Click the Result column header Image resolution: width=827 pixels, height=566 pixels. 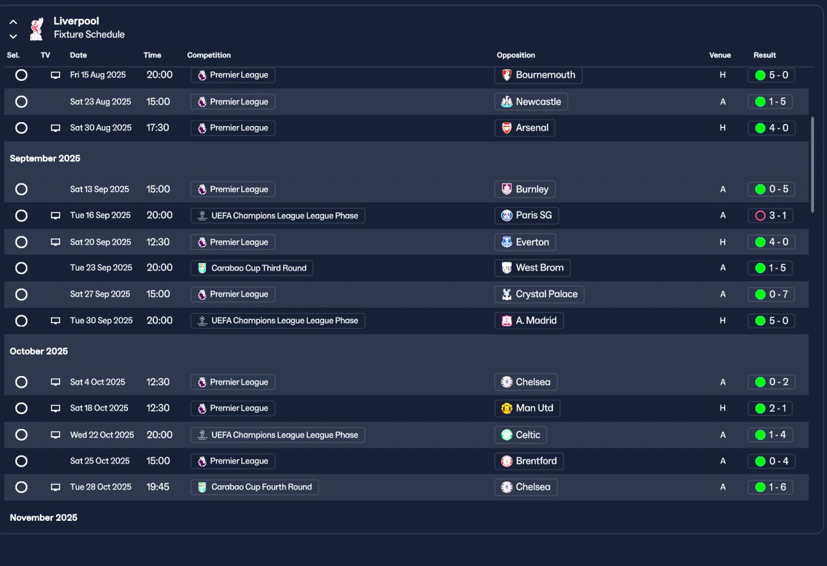click(x=764, y=55)
